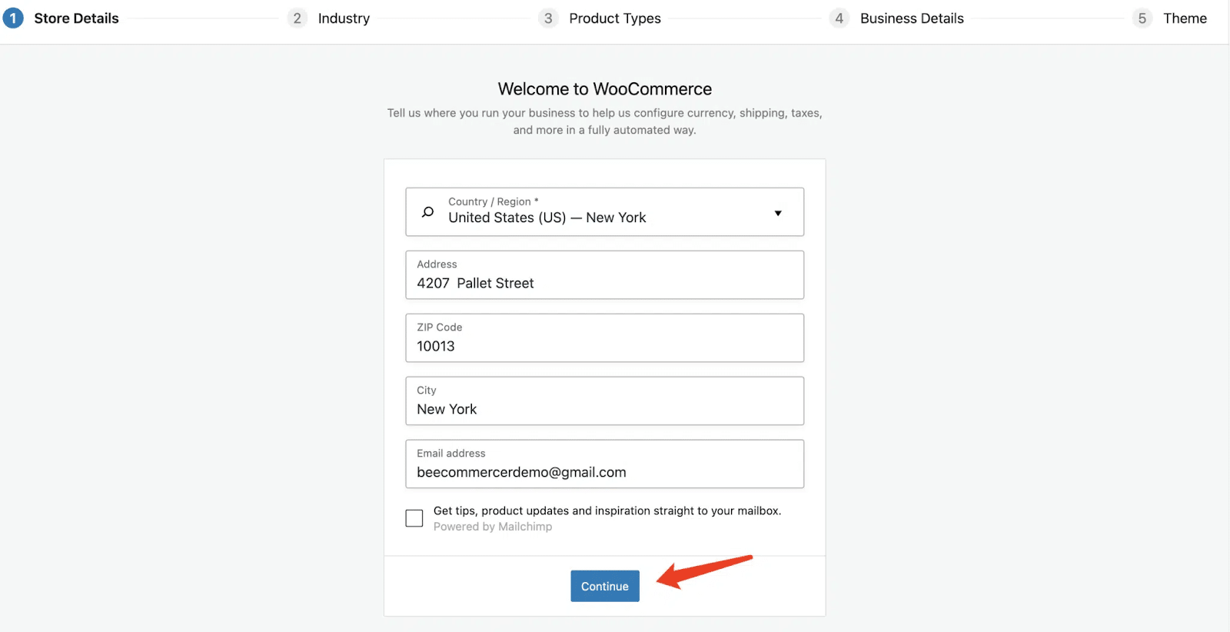
Task: Click the search icon in Country field
Action: tap(428, 212)
